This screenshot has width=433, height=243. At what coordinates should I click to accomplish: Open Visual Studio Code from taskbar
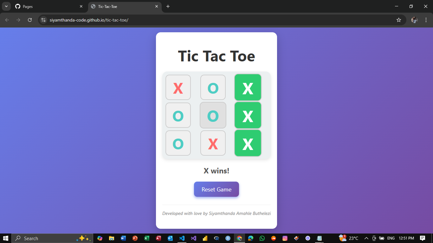point(182,238)
